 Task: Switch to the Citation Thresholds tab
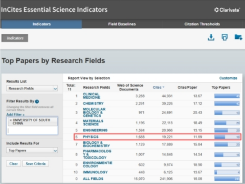pos(202,24)
